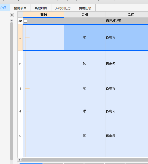Image resolution: width=148 pixels, height=164 pixels.
Task: Click the empty 编码 cell in row 3
Action: pos(43,89)
